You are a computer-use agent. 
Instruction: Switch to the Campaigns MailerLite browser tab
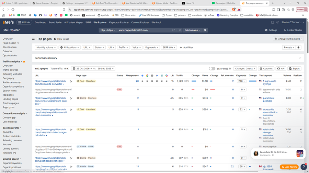(x=225, y=3)
